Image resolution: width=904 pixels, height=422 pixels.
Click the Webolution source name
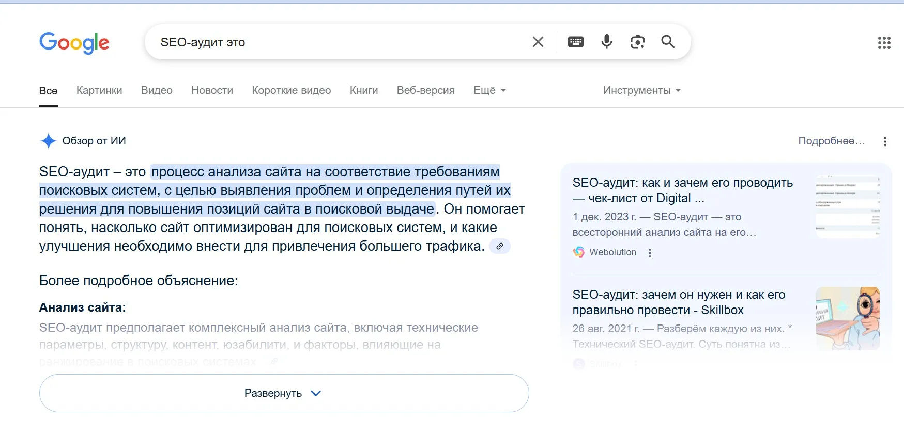[x=613, y=252]
